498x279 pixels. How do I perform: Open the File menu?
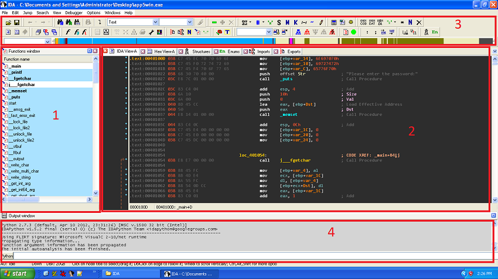[x=5, y=13]
